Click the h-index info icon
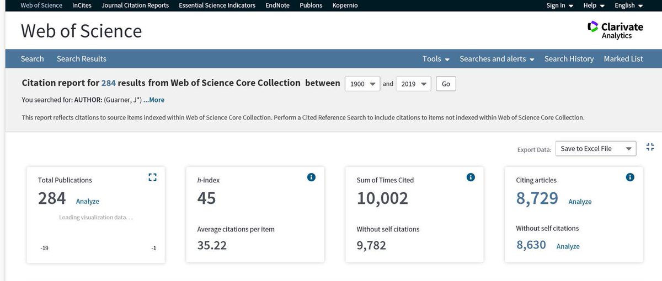The width and height of the screenshot is (662, 281). [311, 177]
